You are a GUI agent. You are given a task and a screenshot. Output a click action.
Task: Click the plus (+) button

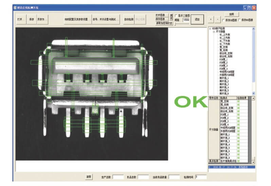[211, 20]
